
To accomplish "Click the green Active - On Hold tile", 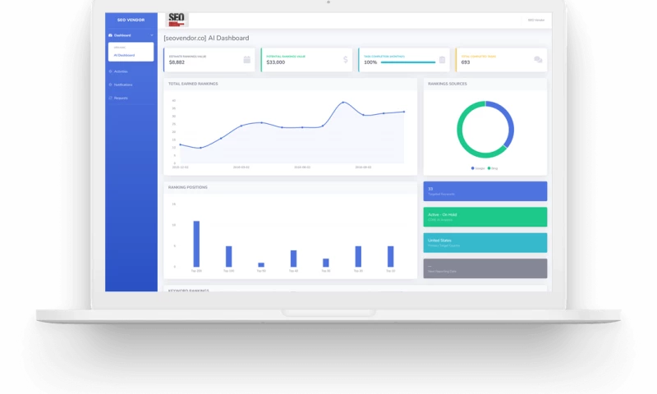I will point(485,217).
